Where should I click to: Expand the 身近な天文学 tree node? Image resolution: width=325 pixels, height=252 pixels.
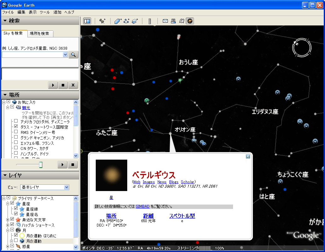8,220
